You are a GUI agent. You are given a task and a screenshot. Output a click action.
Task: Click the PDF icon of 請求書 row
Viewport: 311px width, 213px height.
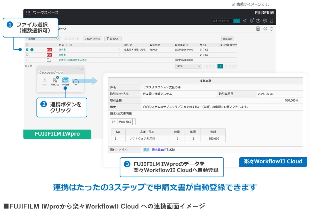49,50
